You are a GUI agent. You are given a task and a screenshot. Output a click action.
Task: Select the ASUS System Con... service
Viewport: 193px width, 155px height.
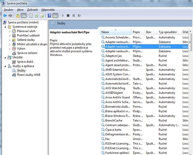tap(144, 74)
